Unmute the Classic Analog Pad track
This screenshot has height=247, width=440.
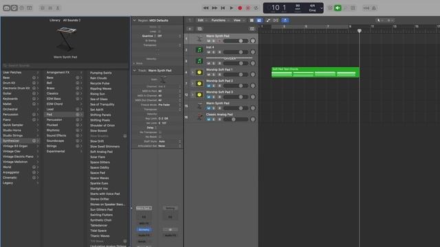pyautogui.click(x=208, y=119)
